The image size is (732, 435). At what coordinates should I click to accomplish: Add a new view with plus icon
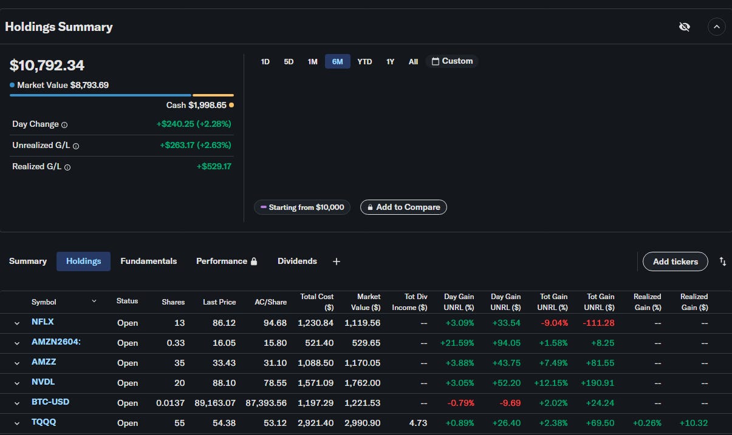point(337,261)
